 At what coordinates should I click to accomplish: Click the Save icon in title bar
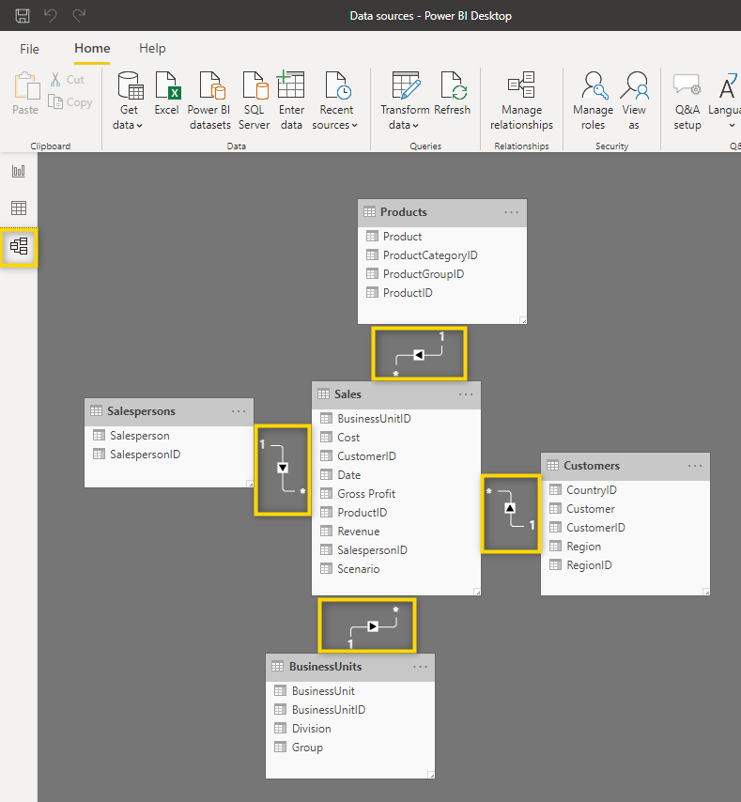[x=23, y=15]
